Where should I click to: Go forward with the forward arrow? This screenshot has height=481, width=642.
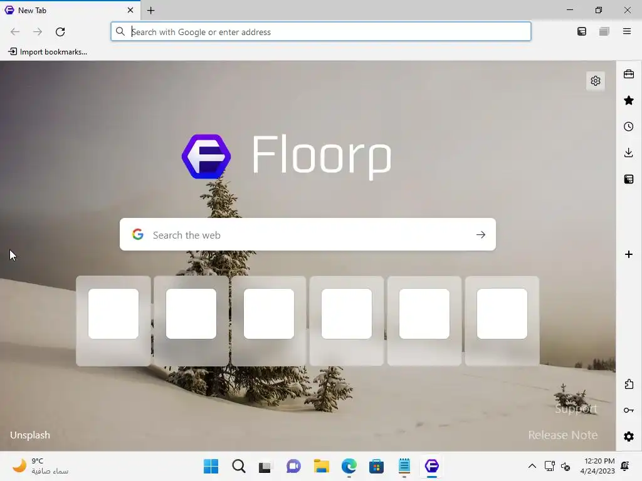click(x=38, y=32)
